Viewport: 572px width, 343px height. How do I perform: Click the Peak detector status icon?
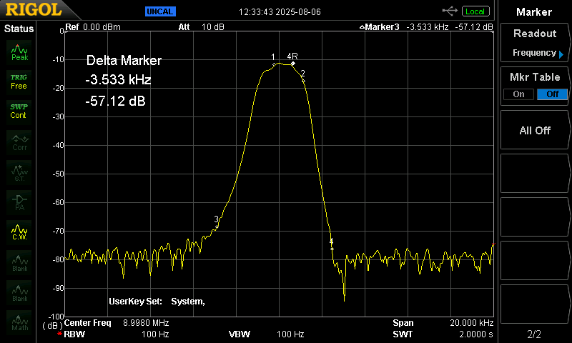click(x=19, y=52)
